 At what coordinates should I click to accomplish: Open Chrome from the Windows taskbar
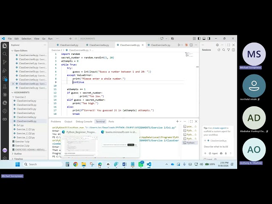coord(76,164)
